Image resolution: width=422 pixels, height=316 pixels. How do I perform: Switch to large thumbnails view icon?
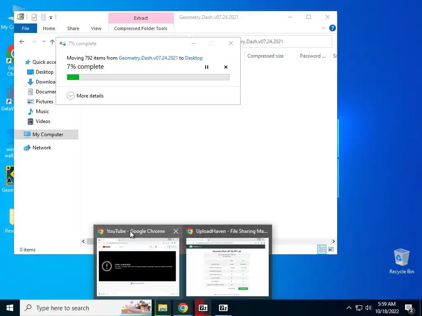(x=331, y=249)
